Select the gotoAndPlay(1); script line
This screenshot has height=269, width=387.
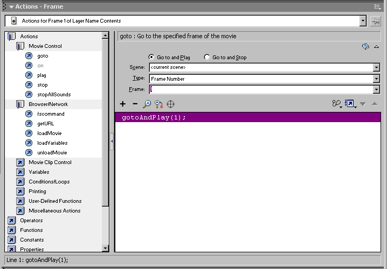coord(248,117)
